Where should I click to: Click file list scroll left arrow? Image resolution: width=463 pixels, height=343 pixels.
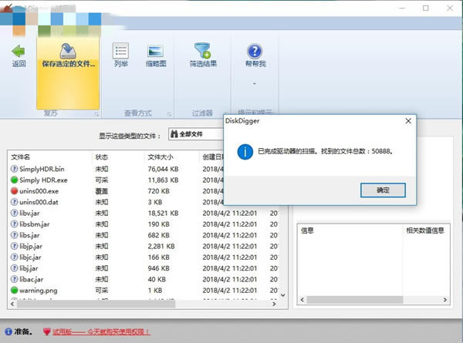click(x=12, y=304)
